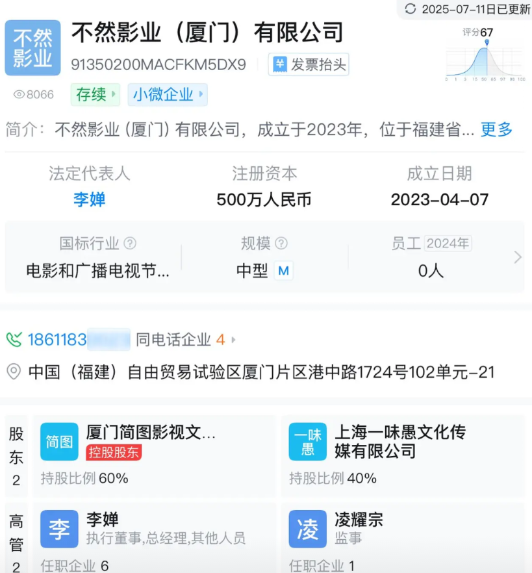532x573 pixels.
Task: Click the 一味愚 shareholder logo
Action: 307,442
